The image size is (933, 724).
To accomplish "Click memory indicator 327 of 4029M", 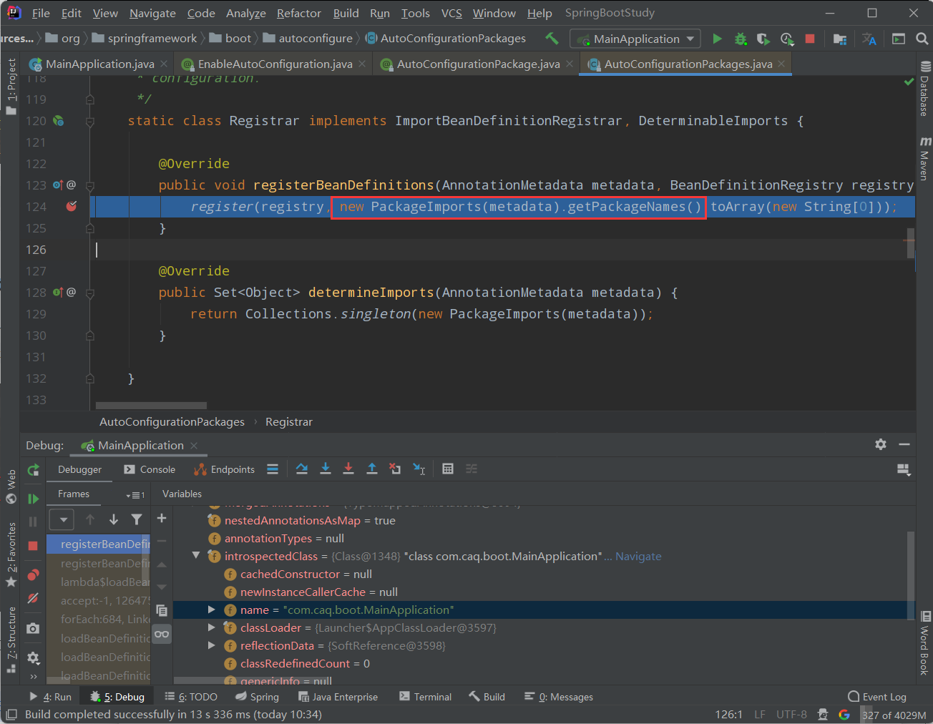I will [894, 715].
